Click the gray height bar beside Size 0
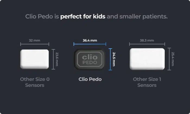The height and width of the screenshot is (114, 190). pos(53,59)
